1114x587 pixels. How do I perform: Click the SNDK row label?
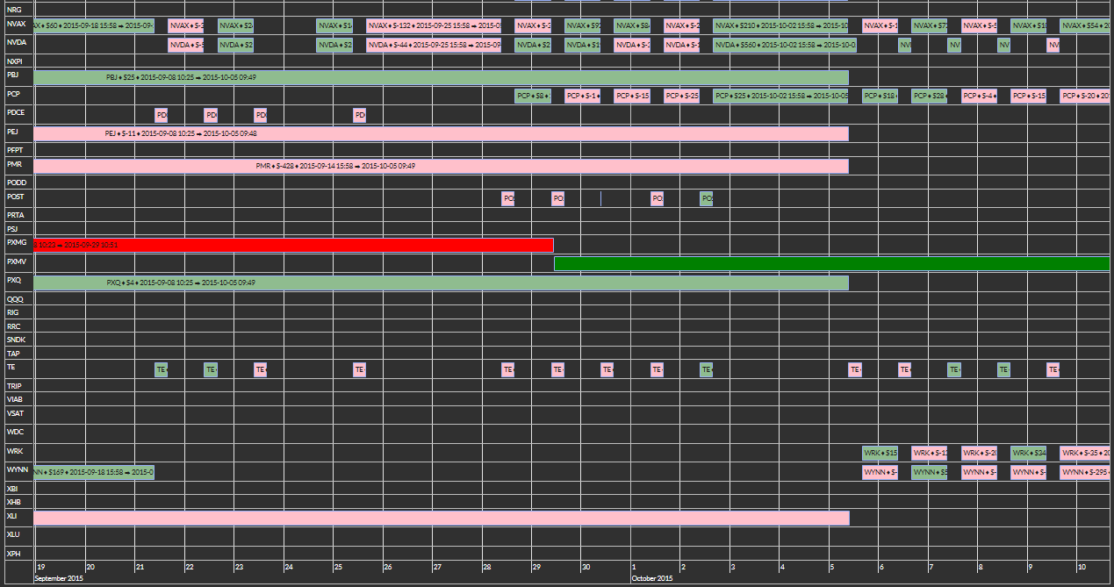click(16, 340)
